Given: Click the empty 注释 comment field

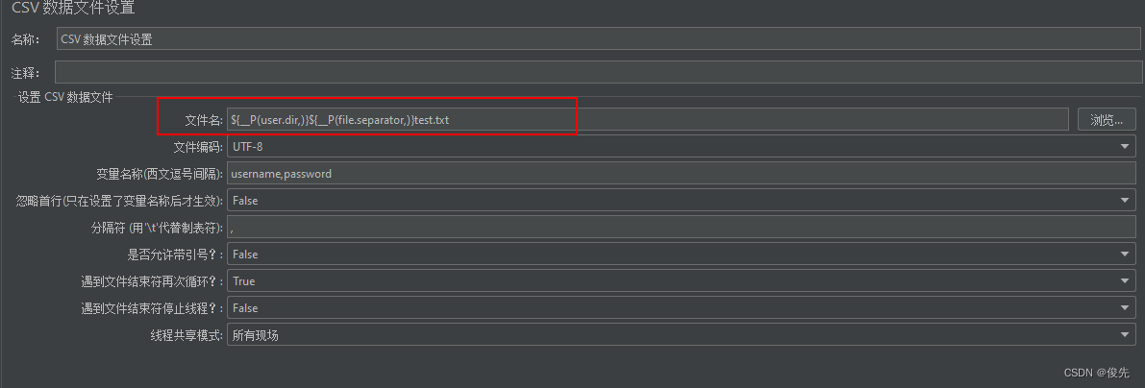Looking at the screenshot, I should (596, 72).
